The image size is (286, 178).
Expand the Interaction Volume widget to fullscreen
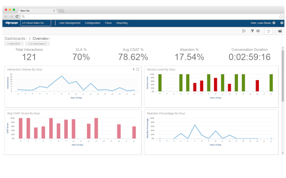tap(138, 69)
